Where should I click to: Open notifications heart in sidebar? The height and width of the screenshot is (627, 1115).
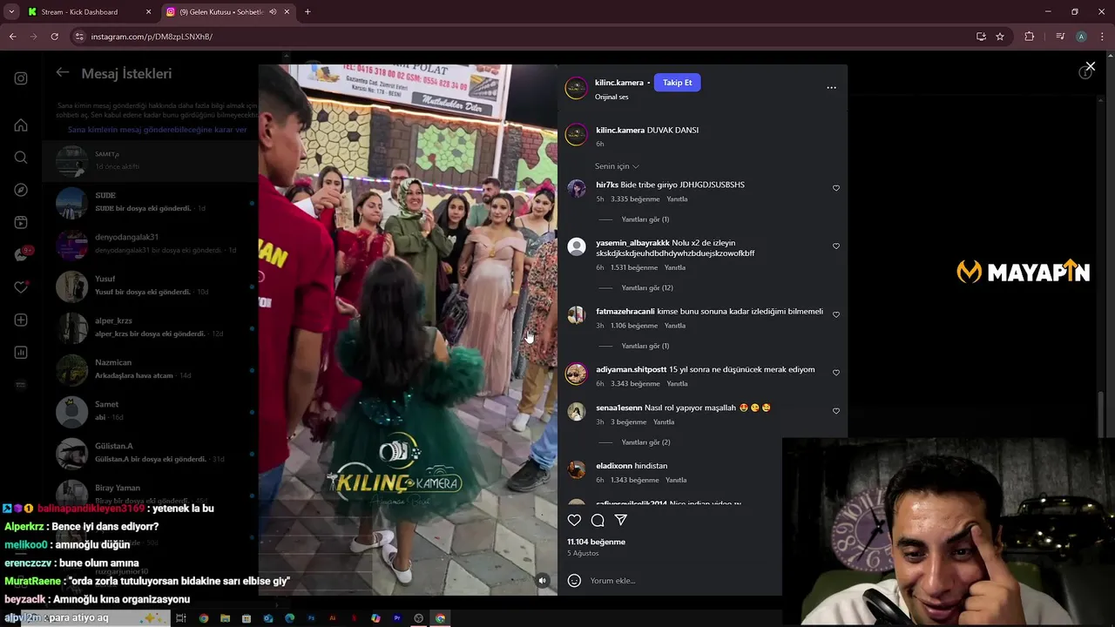tap(21, 287)
